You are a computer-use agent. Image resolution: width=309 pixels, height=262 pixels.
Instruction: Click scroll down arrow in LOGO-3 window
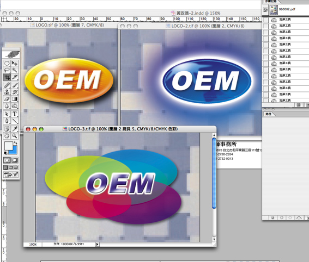click(x=214, y=239)
